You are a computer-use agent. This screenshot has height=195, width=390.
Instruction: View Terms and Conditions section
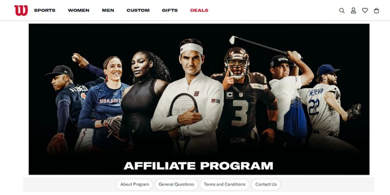[x=225, y=185]
